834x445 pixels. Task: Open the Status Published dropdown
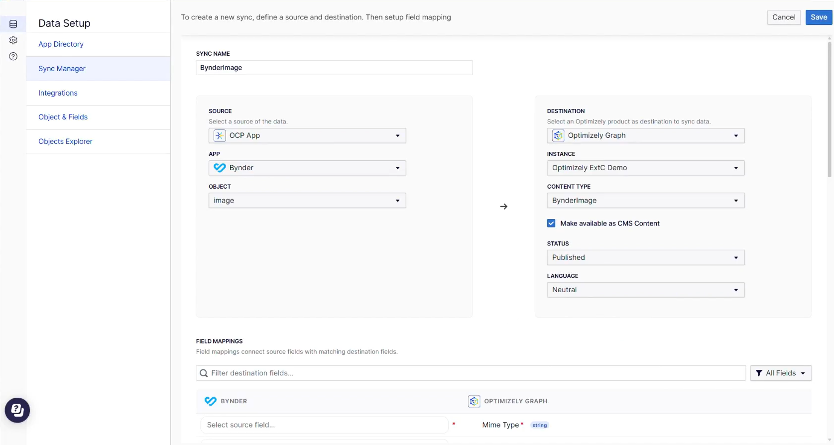(x=645, y=257)
